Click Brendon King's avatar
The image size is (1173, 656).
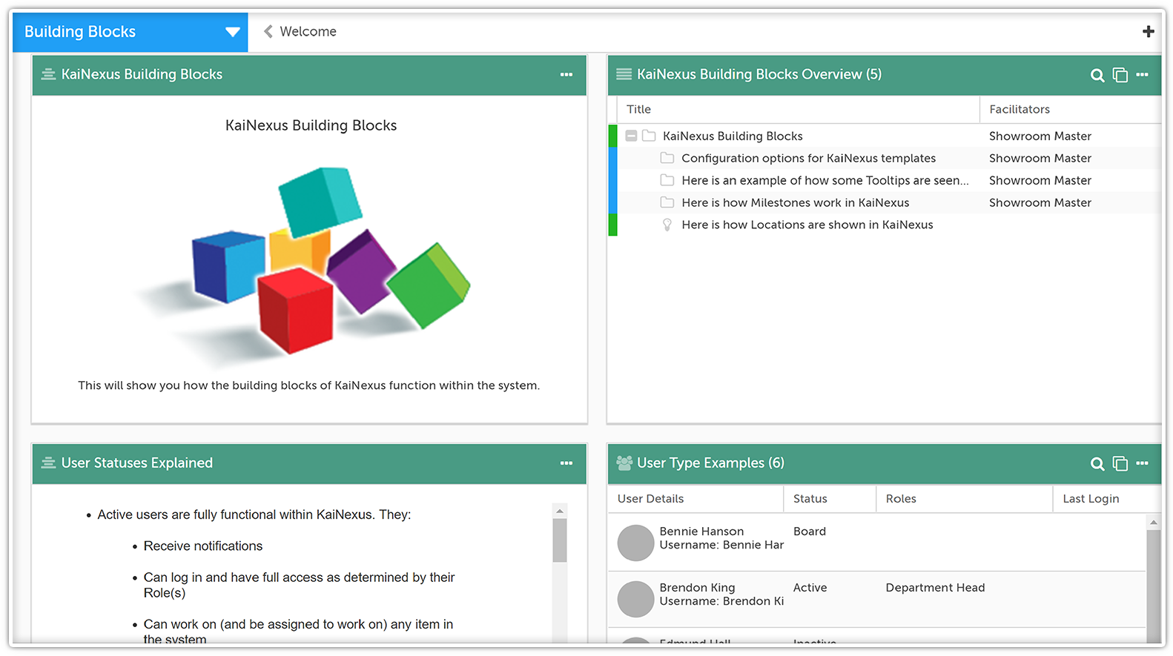point(635,599)
